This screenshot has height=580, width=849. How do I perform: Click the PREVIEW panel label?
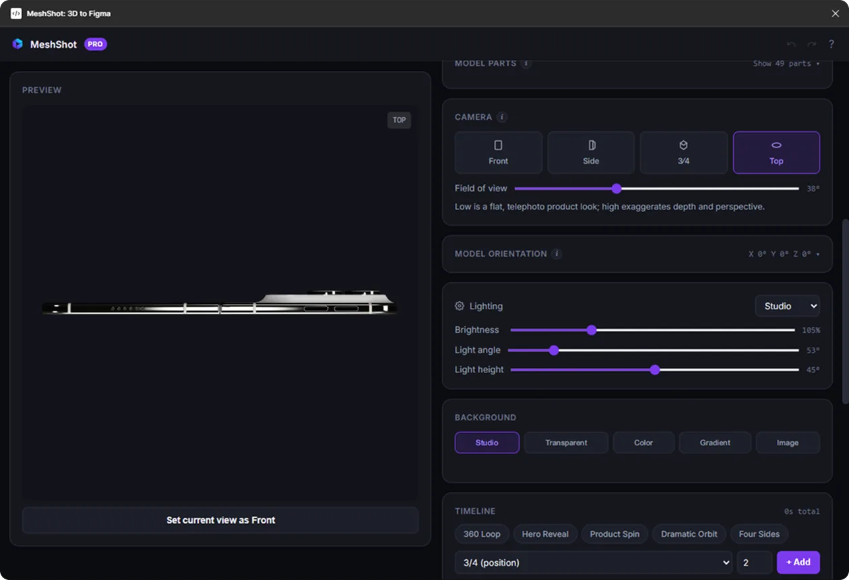click(42, 90)
